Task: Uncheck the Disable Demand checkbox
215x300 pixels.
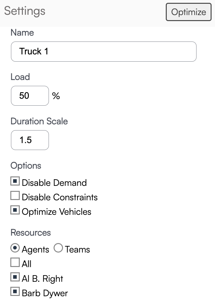Action: (x=15, y=182)
